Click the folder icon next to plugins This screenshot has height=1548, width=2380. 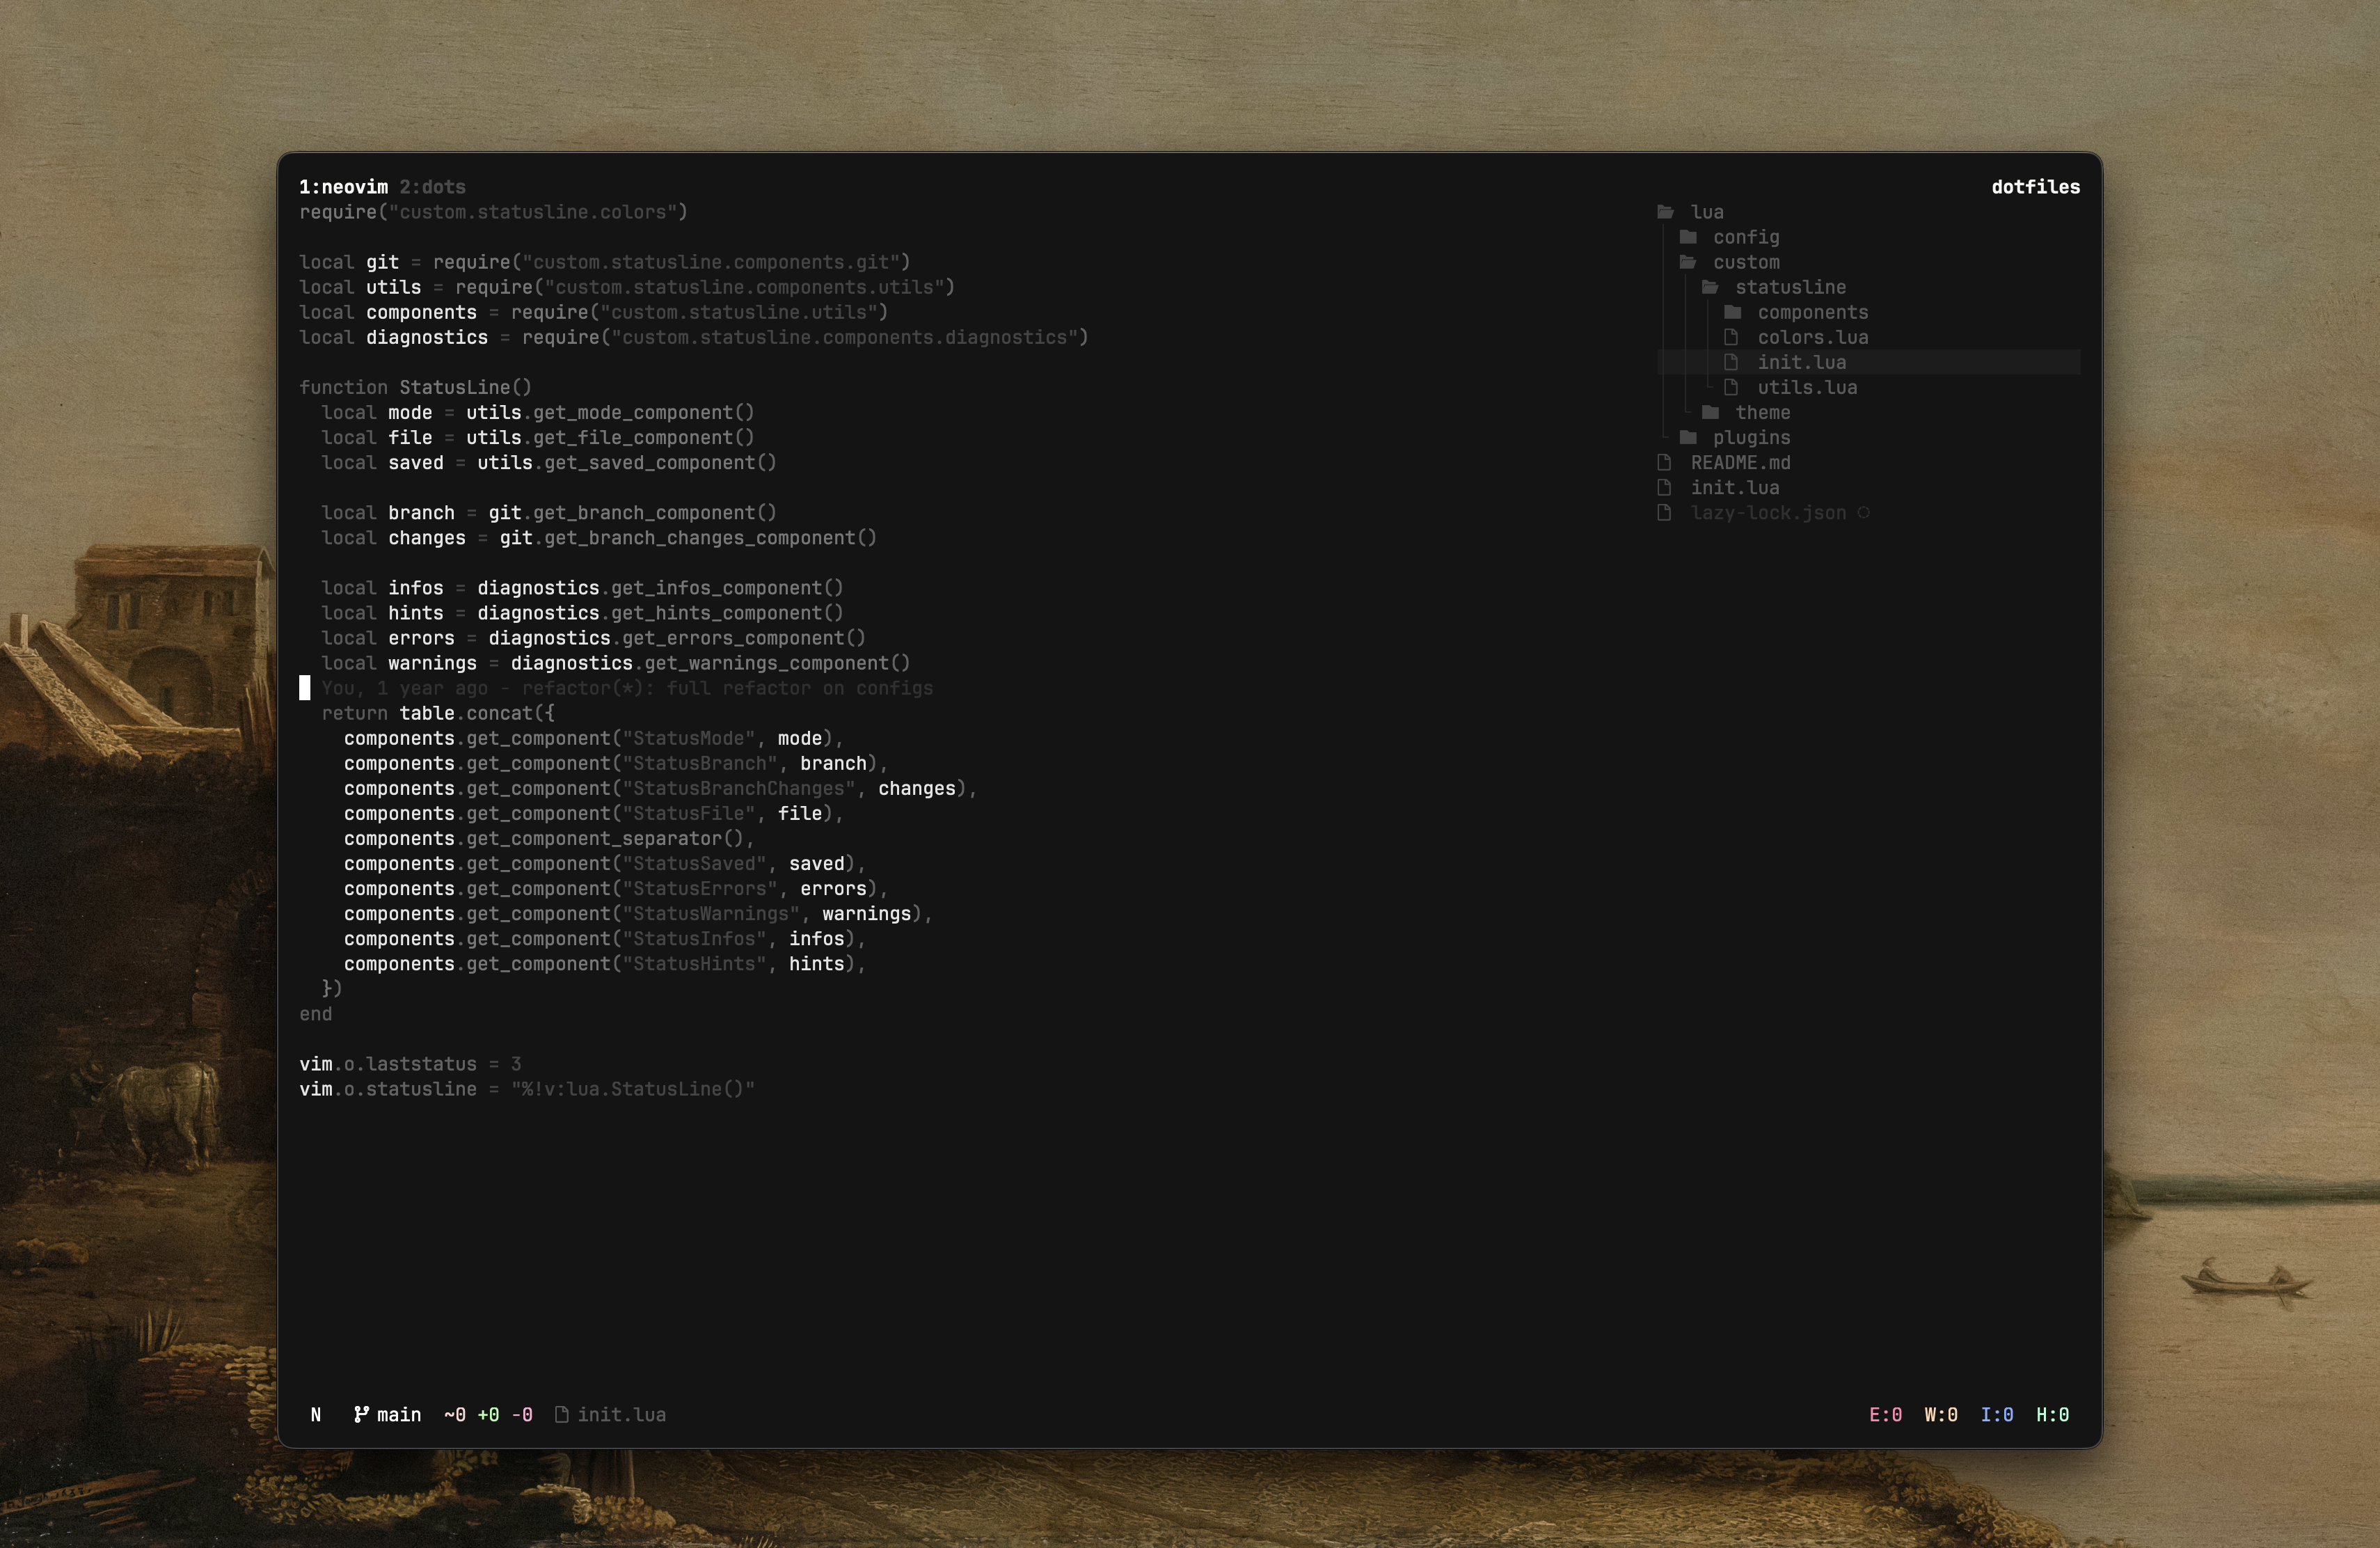1688,437
